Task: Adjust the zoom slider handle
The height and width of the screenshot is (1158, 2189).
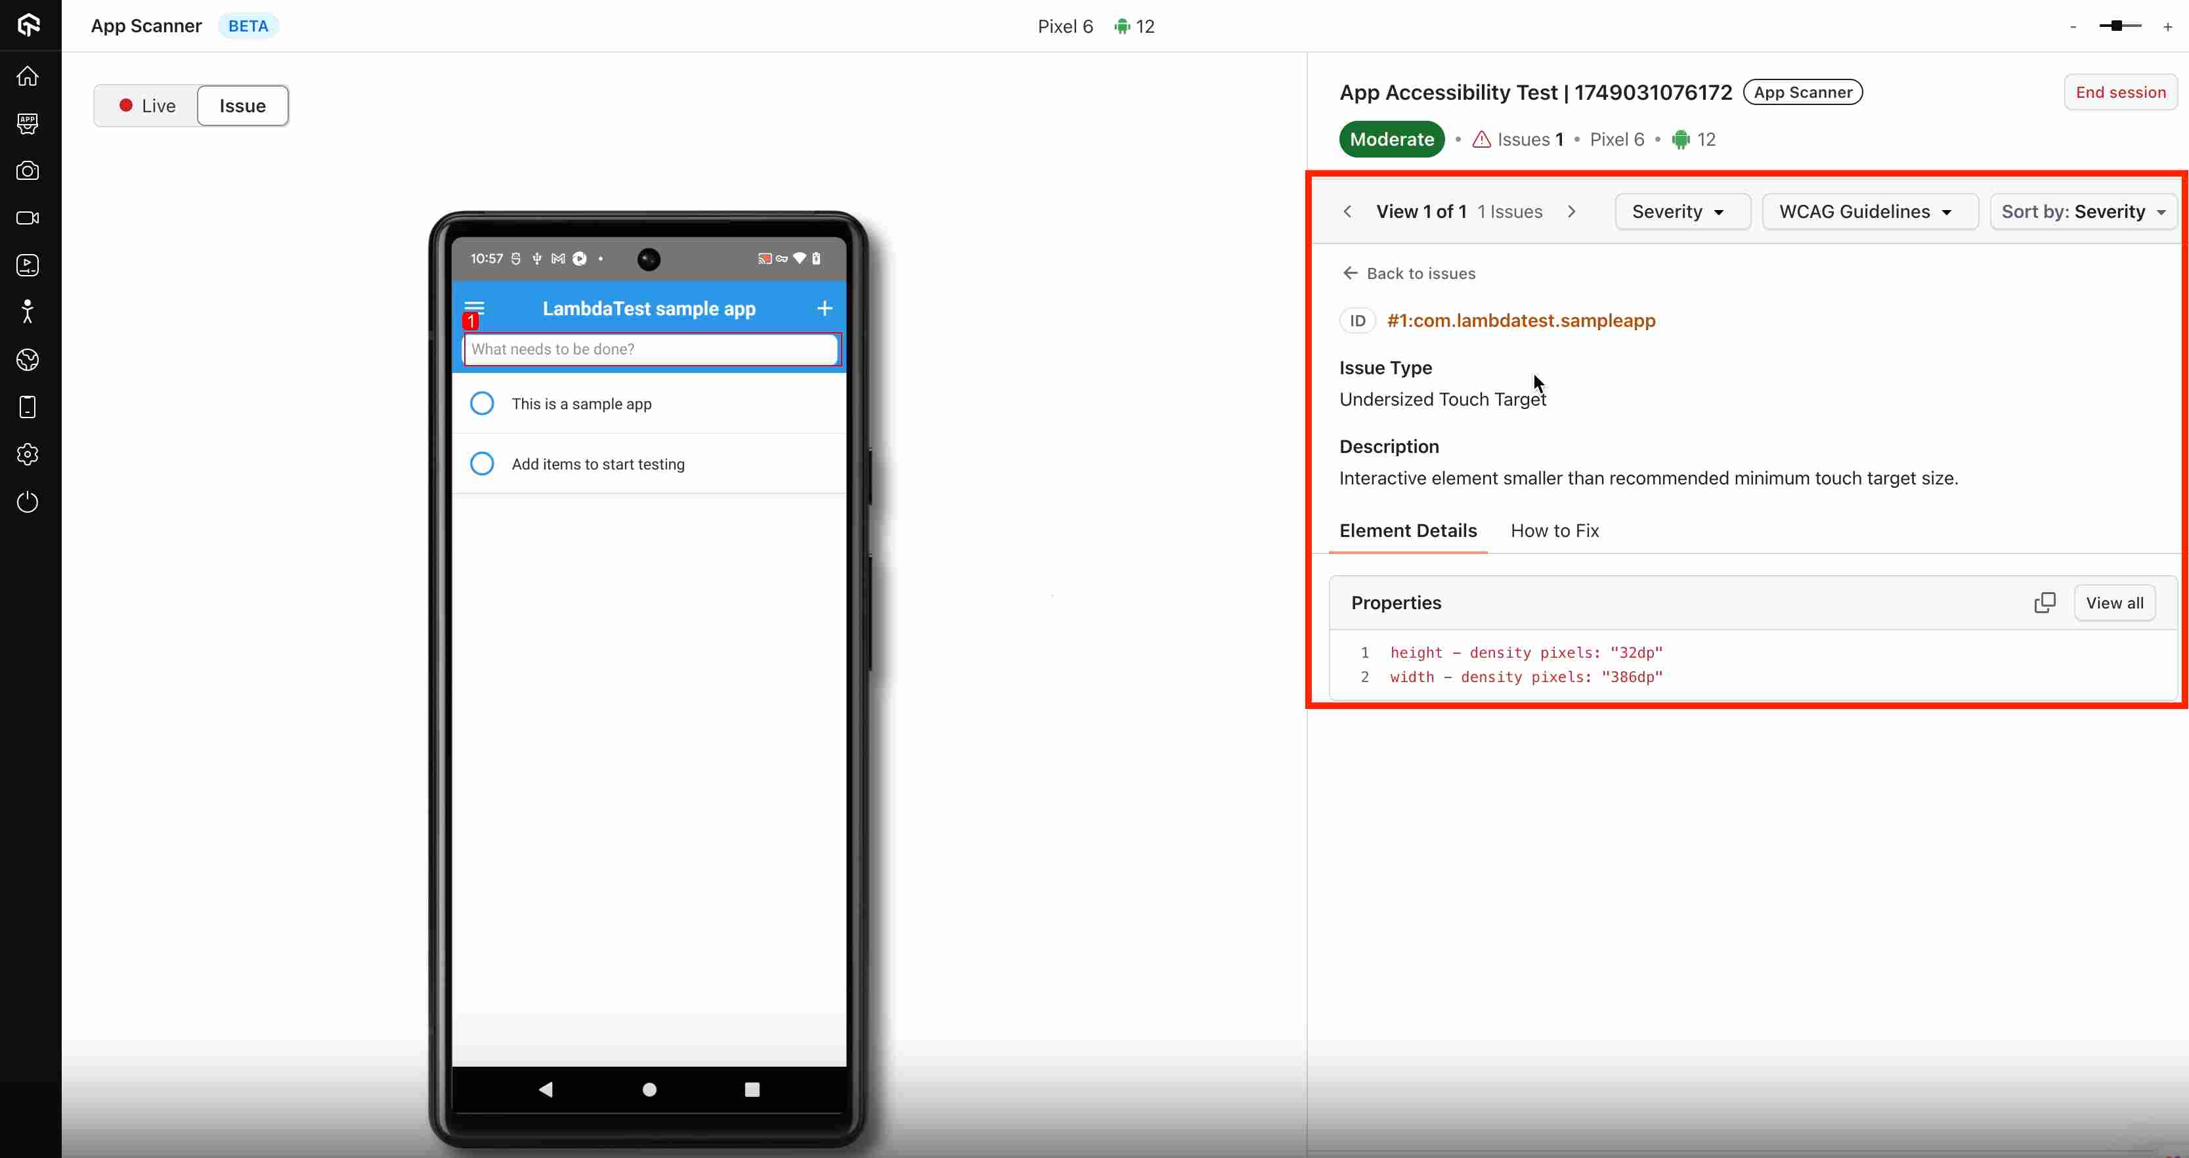Action: coord(2117,26)
